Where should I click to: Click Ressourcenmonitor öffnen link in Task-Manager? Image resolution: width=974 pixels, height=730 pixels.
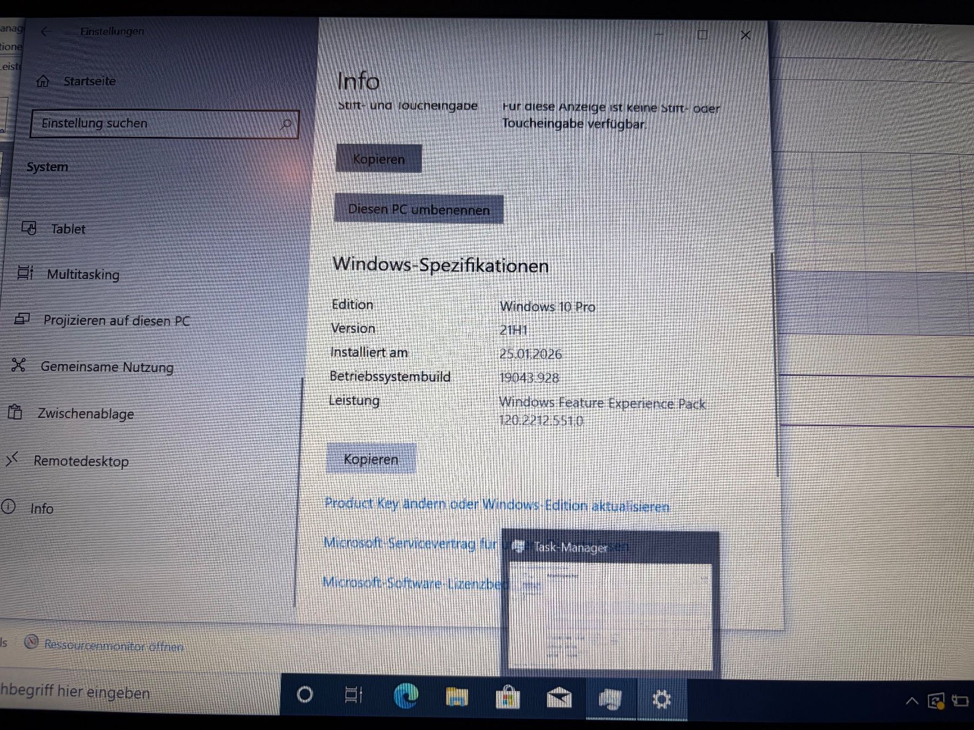pyautogui.click(x=114, y=645)
